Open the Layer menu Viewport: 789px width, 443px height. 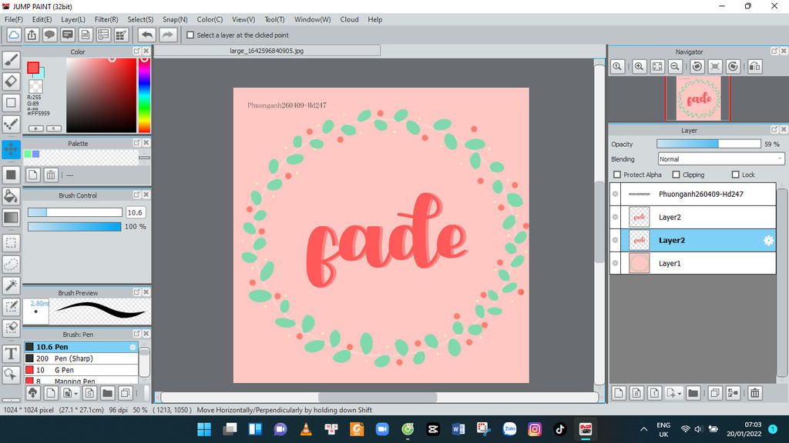[73, 19]
